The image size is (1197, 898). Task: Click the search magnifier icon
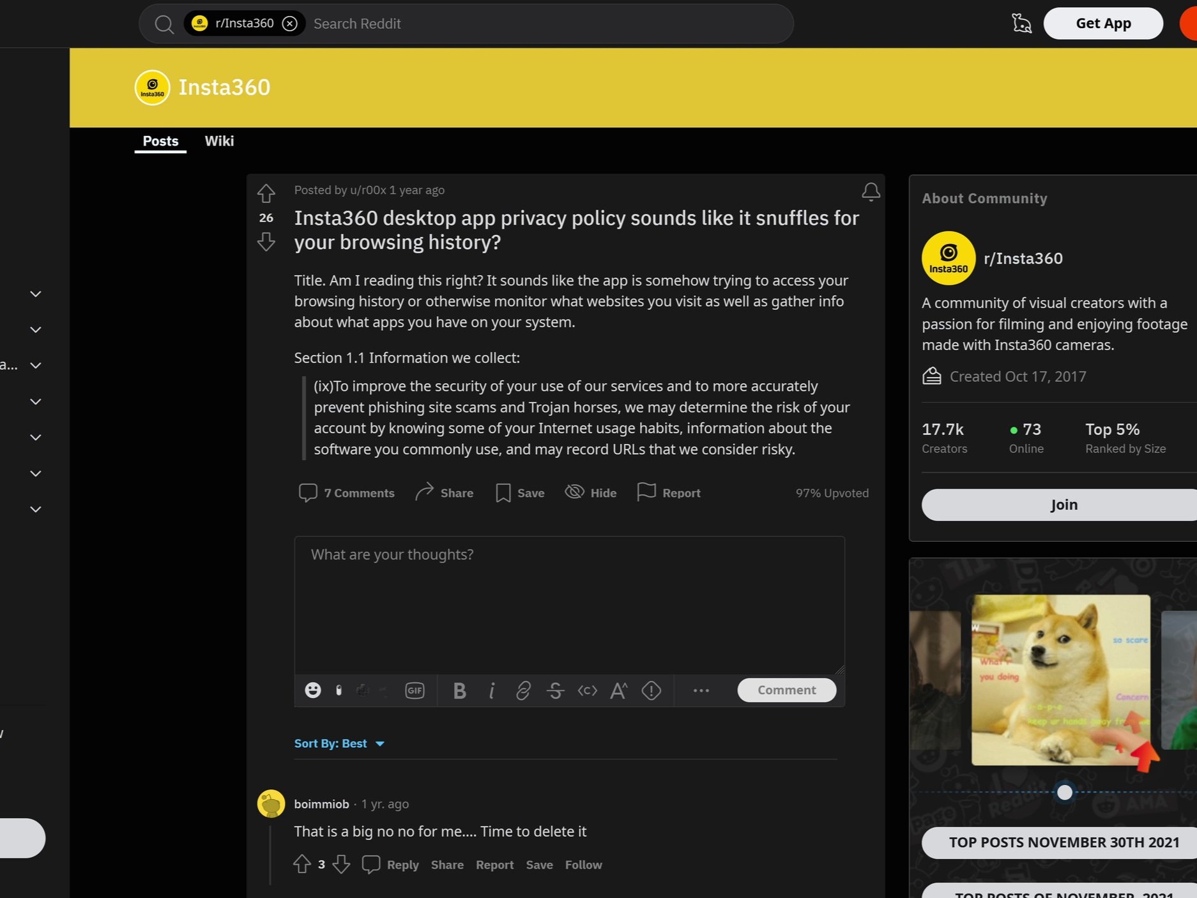164,24
